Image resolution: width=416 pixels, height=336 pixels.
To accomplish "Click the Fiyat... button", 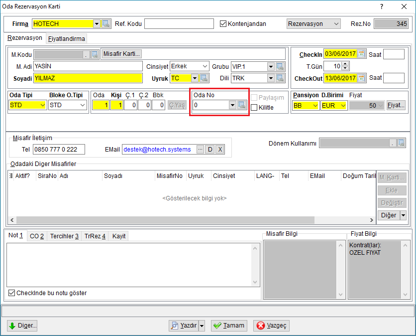I will (396, 105).
